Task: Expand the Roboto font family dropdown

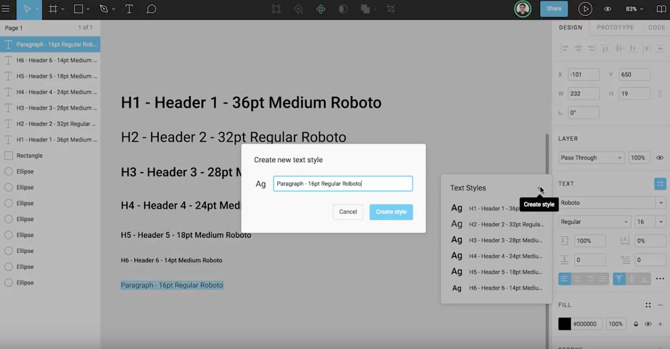Action: [x=612, y=202]
